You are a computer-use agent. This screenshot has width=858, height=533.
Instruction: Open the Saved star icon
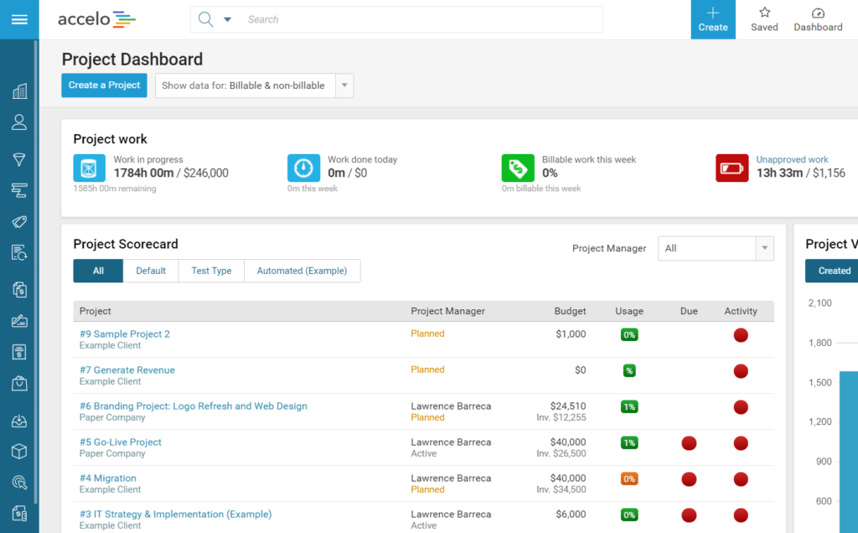[764, 19]
